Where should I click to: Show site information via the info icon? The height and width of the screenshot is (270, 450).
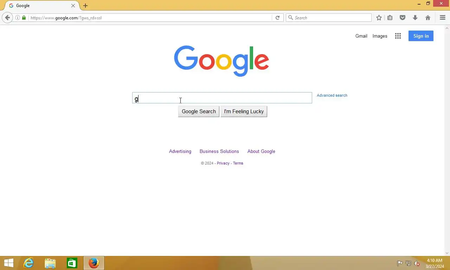[17, 18]
